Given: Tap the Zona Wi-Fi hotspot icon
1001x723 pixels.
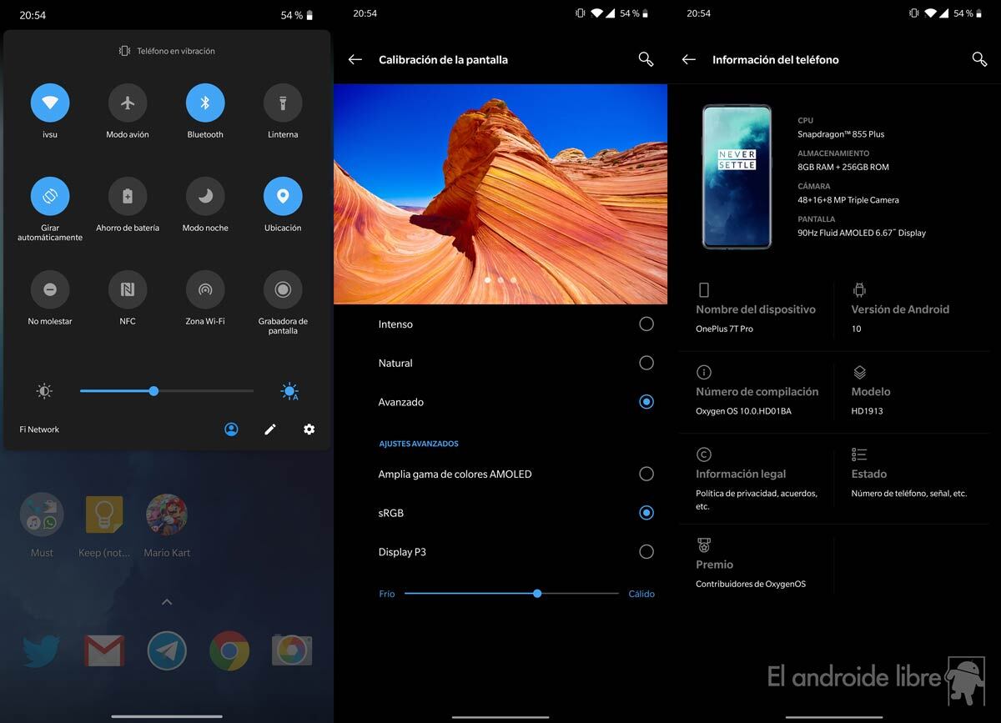Looking at the screenshot, I should click(x=205, y=289).
